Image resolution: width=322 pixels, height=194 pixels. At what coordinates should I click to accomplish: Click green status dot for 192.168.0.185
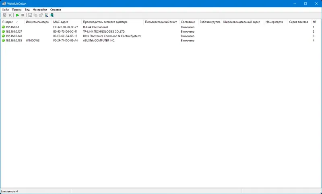tap(3, 40)
